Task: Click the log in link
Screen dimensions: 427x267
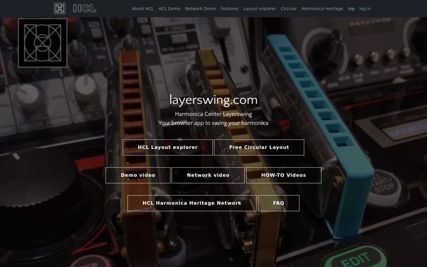Action: [365, 9]
